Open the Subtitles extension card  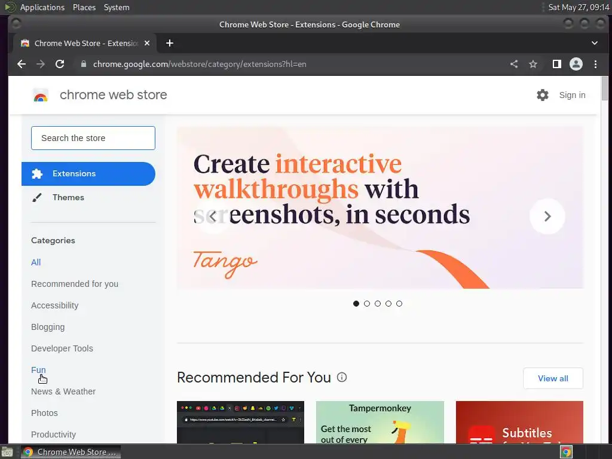coord(519,423)
